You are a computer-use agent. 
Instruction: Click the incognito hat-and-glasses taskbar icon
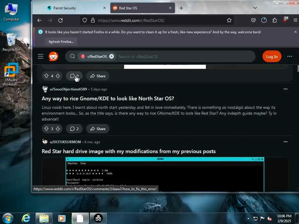pos(98,218)
